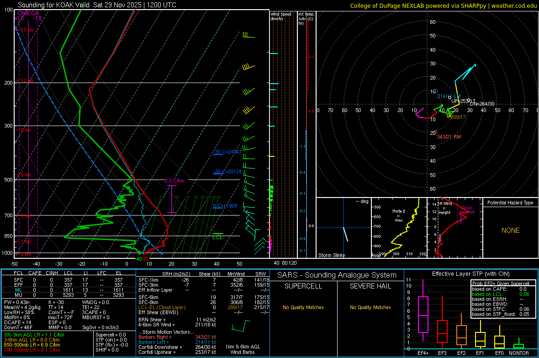Click the magenta '8.3 C/km' lapse rate label

coord(174,181)
